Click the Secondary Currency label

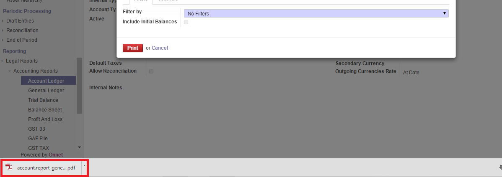click(360, 63)
